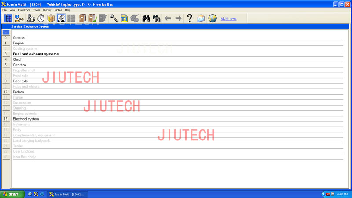This screenshot has height=198, width=352.
Task: Click the system tray clock
Action: 342,194
